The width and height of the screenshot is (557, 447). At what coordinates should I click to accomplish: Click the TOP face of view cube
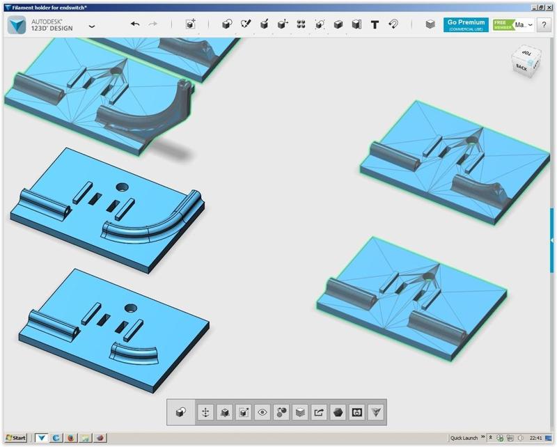526,53
